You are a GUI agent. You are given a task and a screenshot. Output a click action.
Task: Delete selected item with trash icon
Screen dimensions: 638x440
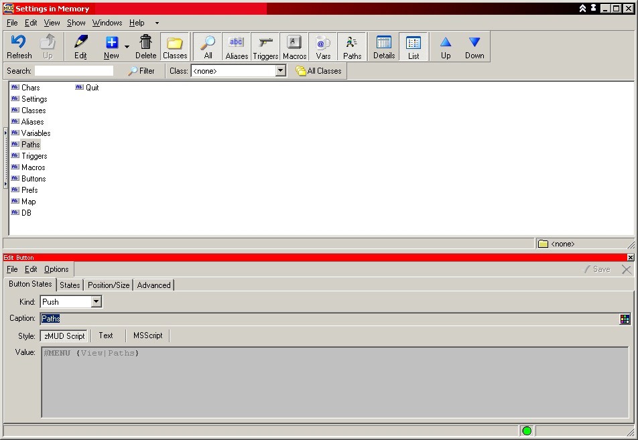coord(145,47)
